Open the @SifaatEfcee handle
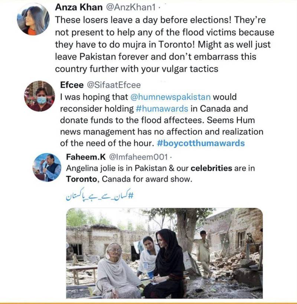297x304 pixels. pos(114,85)
